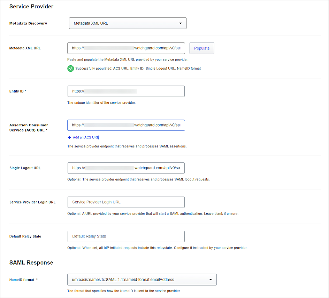Click into the Metadata XML URL field

click(x=126, y=48)
